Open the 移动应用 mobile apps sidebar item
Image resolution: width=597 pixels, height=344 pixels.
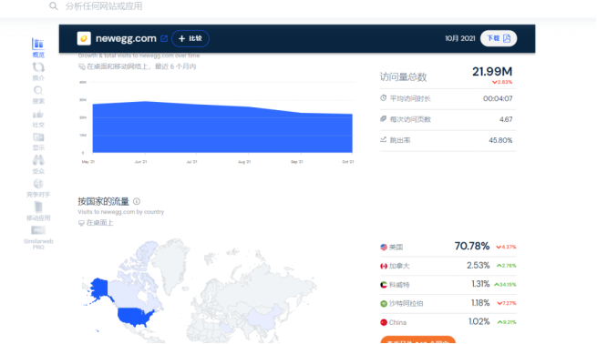[38, 212]
